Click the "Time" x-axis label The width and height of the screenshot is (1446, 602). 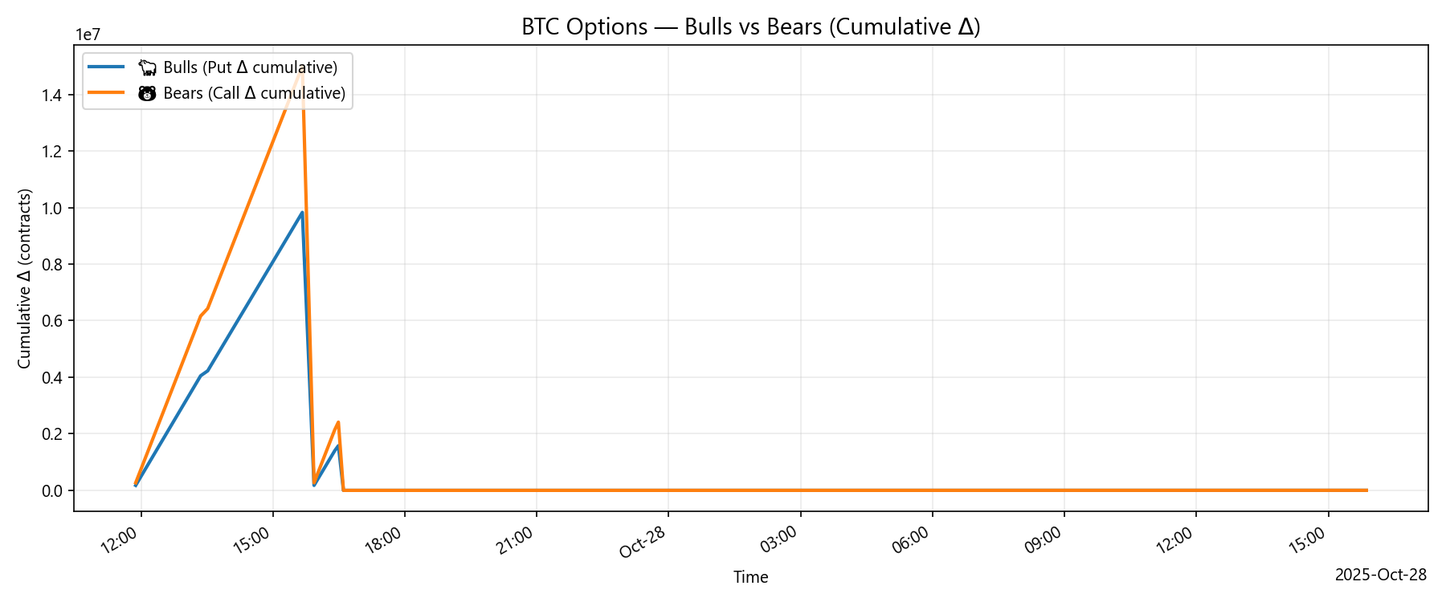[750, 577]
